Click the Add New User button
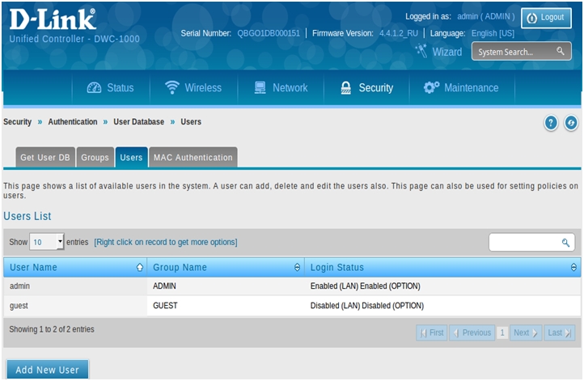 [x=47, y=370]
